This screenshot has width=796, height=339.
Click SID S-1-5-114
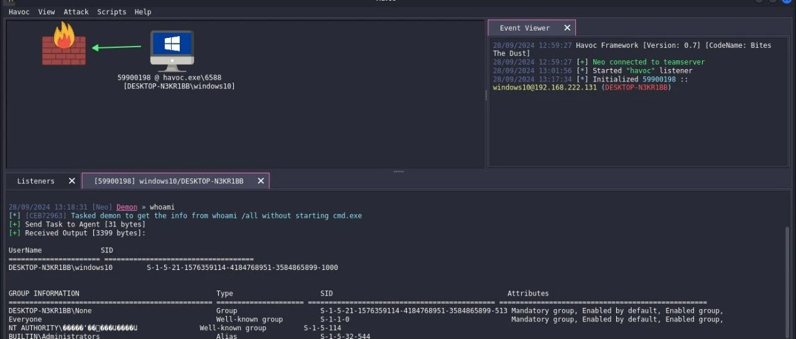point(322,328)
